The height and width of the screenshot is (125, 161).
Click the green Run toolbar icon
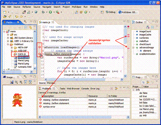point(50,12)
